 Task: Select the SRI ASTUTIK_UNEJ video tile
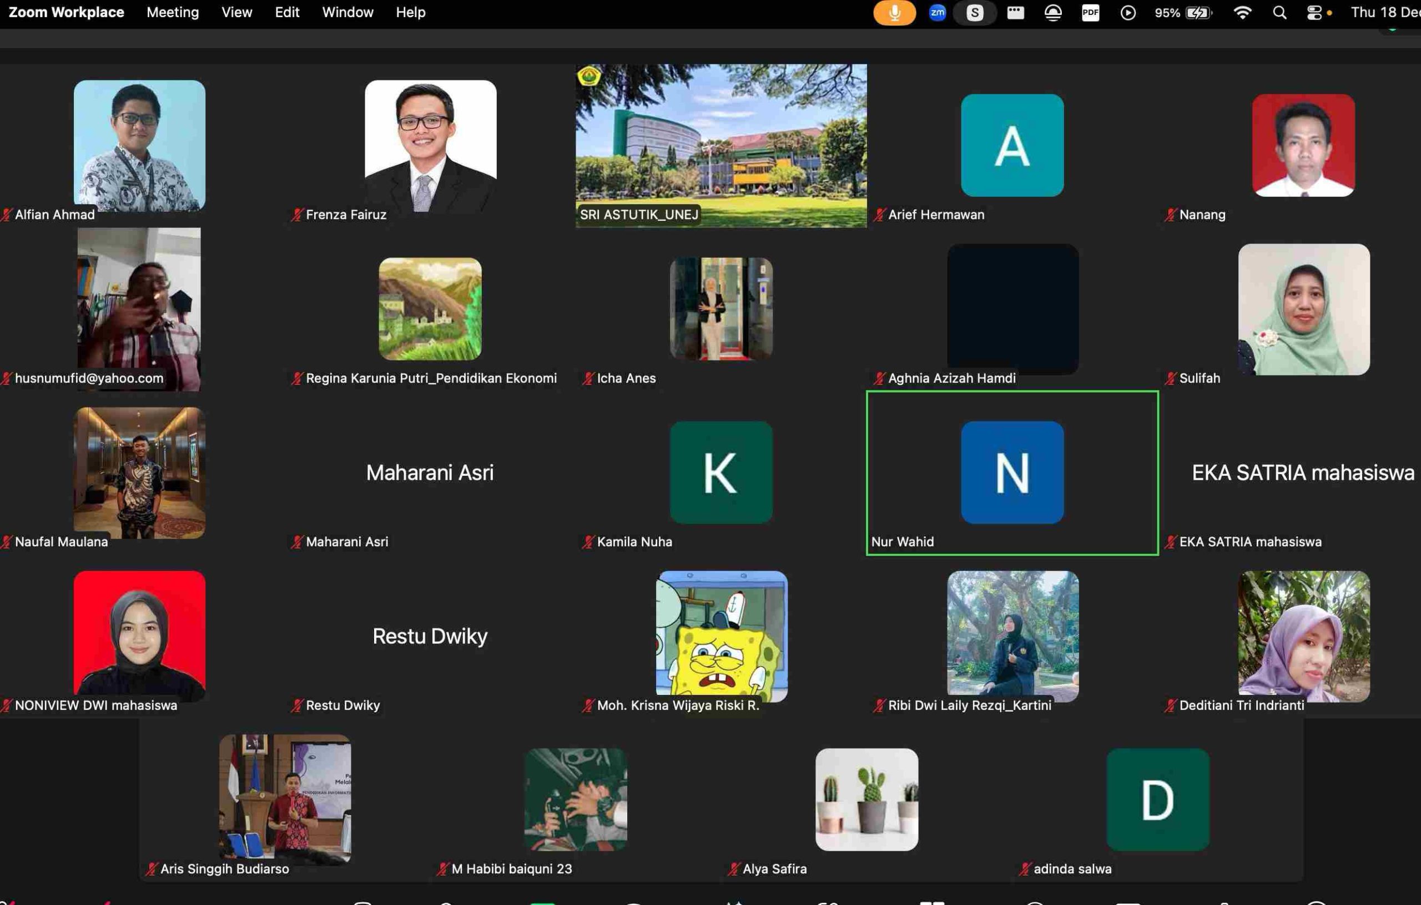(x=721, y=146)
